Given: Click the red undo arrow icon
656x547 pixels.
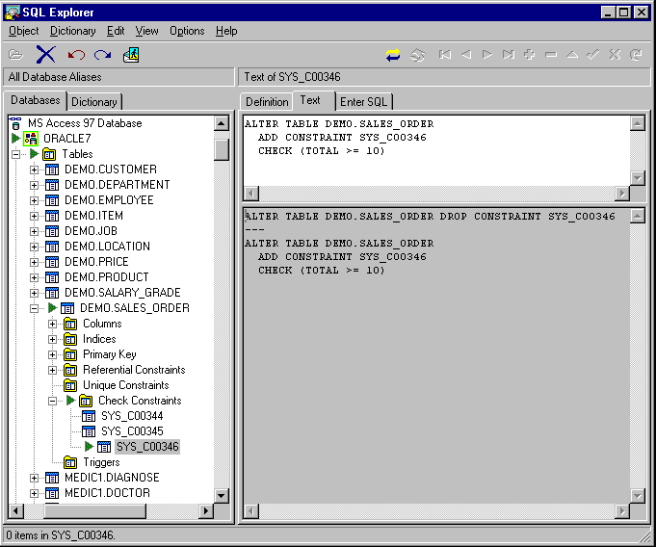Looking at the screenshot, I should tap(76, 55).
